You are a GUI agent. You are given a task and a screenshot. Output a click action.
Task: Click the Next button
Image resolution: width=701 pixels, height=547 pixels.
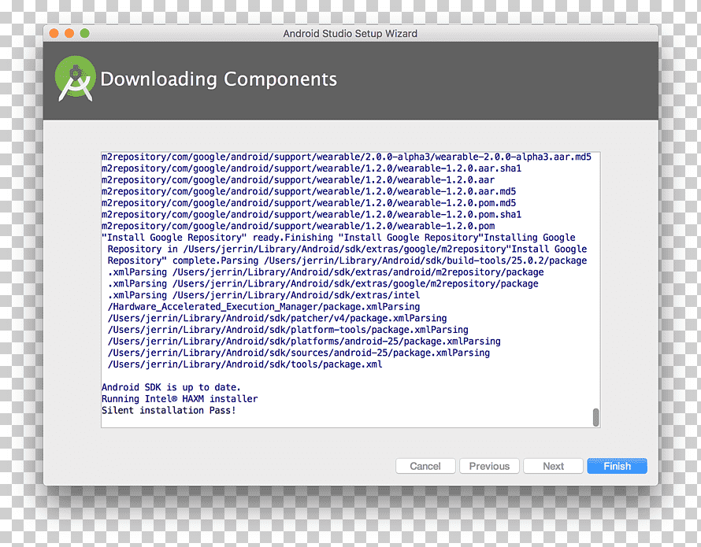pos(553,466)
